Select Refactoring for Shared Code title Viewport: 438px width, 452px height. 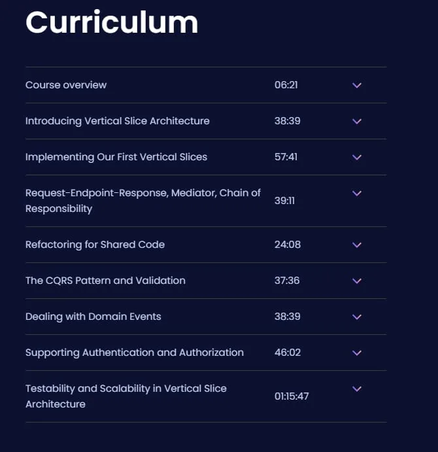tap(95, 245)
